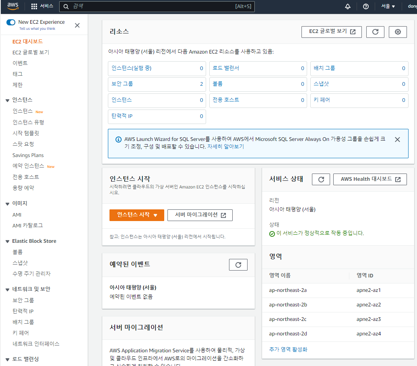
Task: Click 영역 ID column header
Action: [365, 275]
